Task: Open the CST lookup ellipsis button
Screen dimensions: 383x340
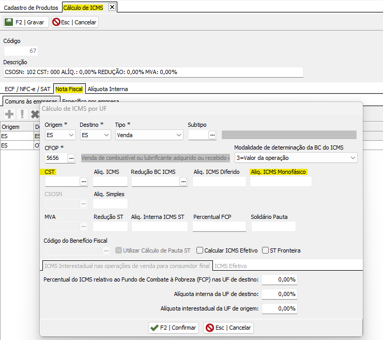Action: click(83, 182)
